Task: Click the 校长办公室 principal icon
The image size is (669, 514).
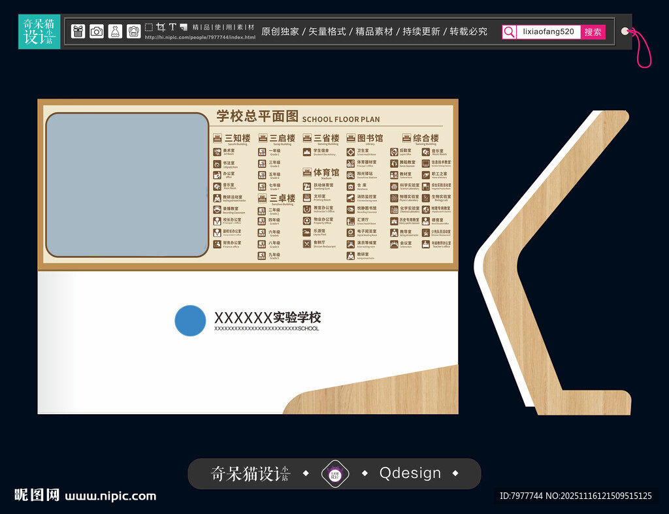Action: (217, 221)
